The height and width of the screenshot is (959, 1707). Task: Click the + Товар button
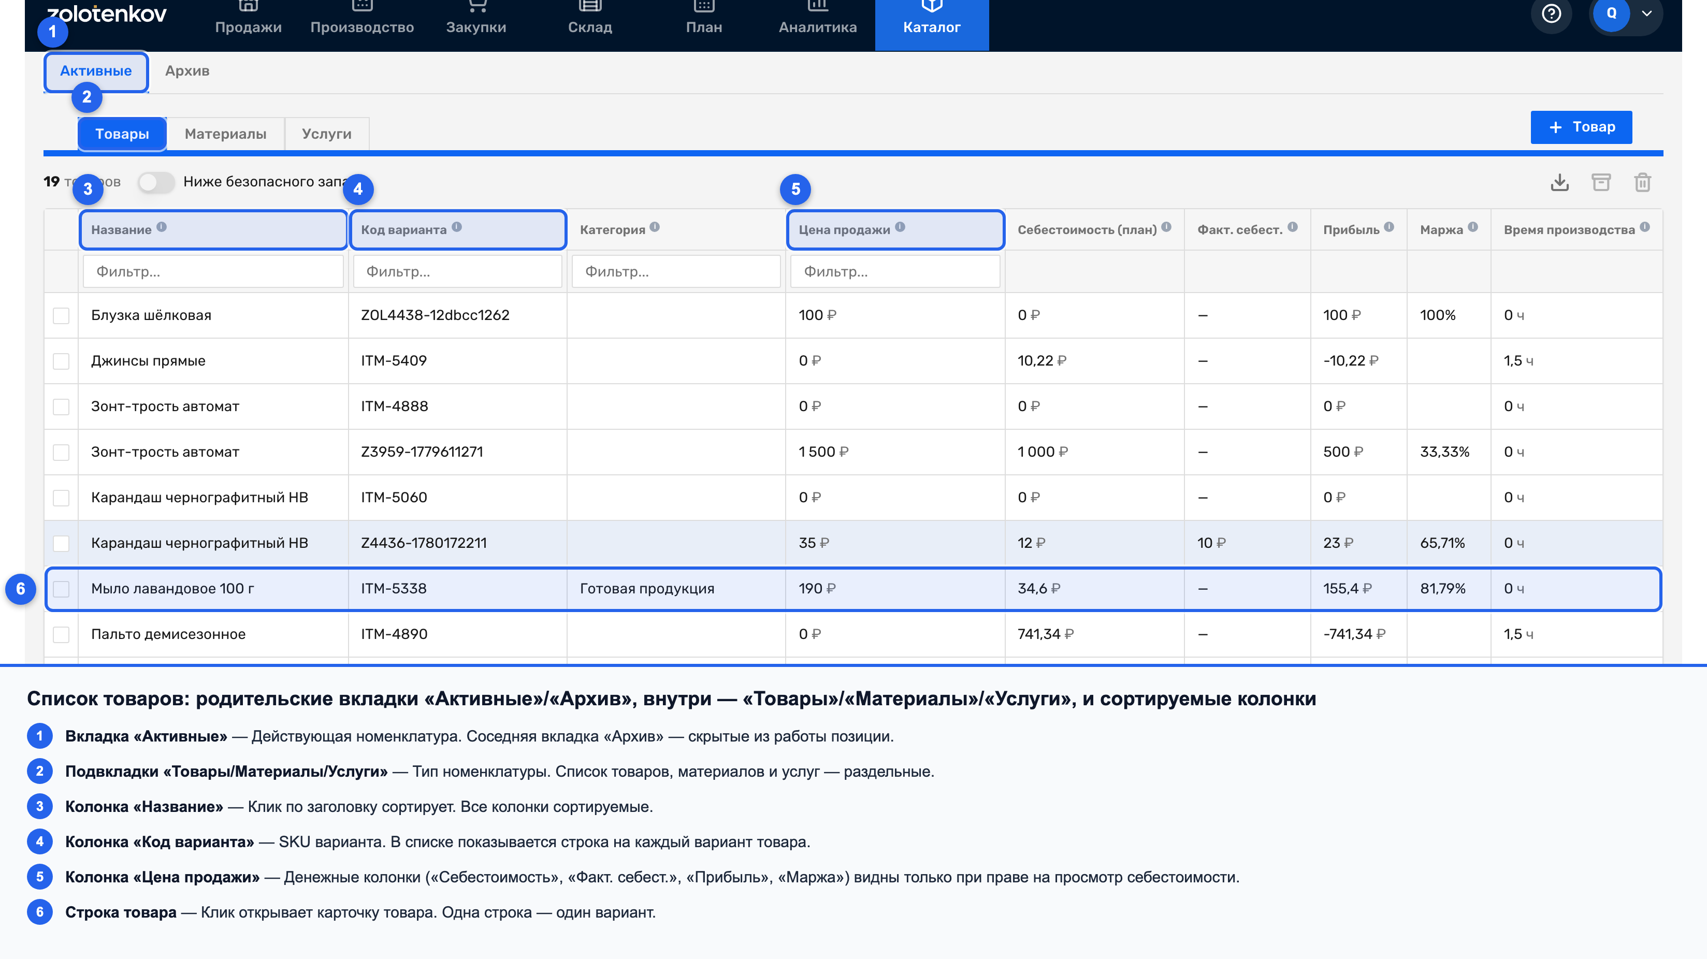click(x=1581, y=127)
